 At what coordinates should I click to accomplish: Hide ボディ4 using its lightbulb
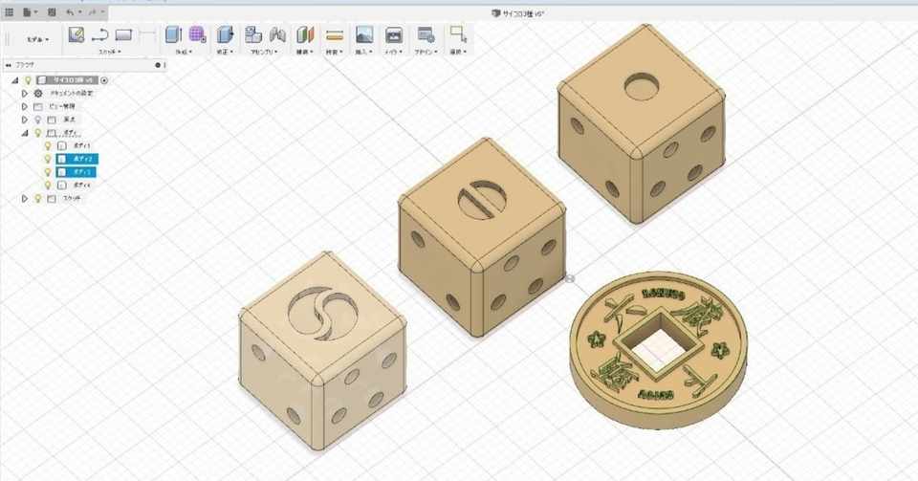pos(49,185)
